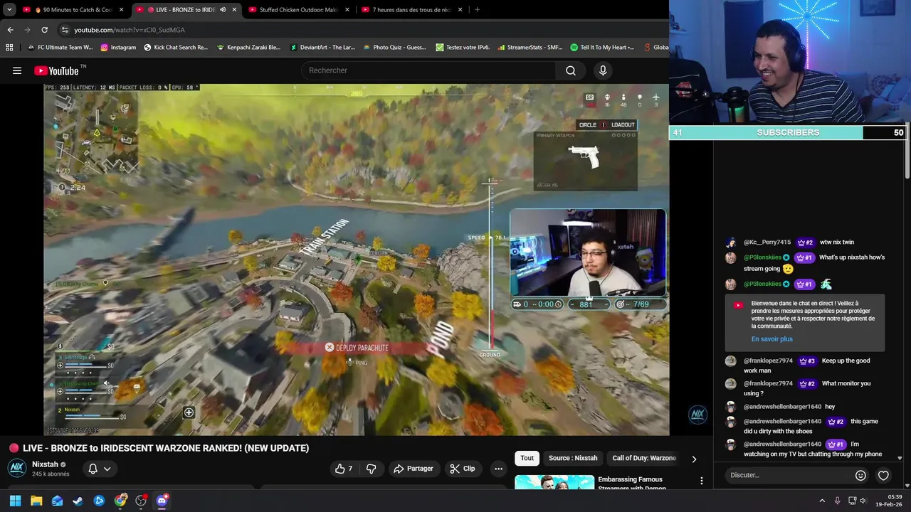Open Kenpachi Zaraki bookmark

[248, 48]
